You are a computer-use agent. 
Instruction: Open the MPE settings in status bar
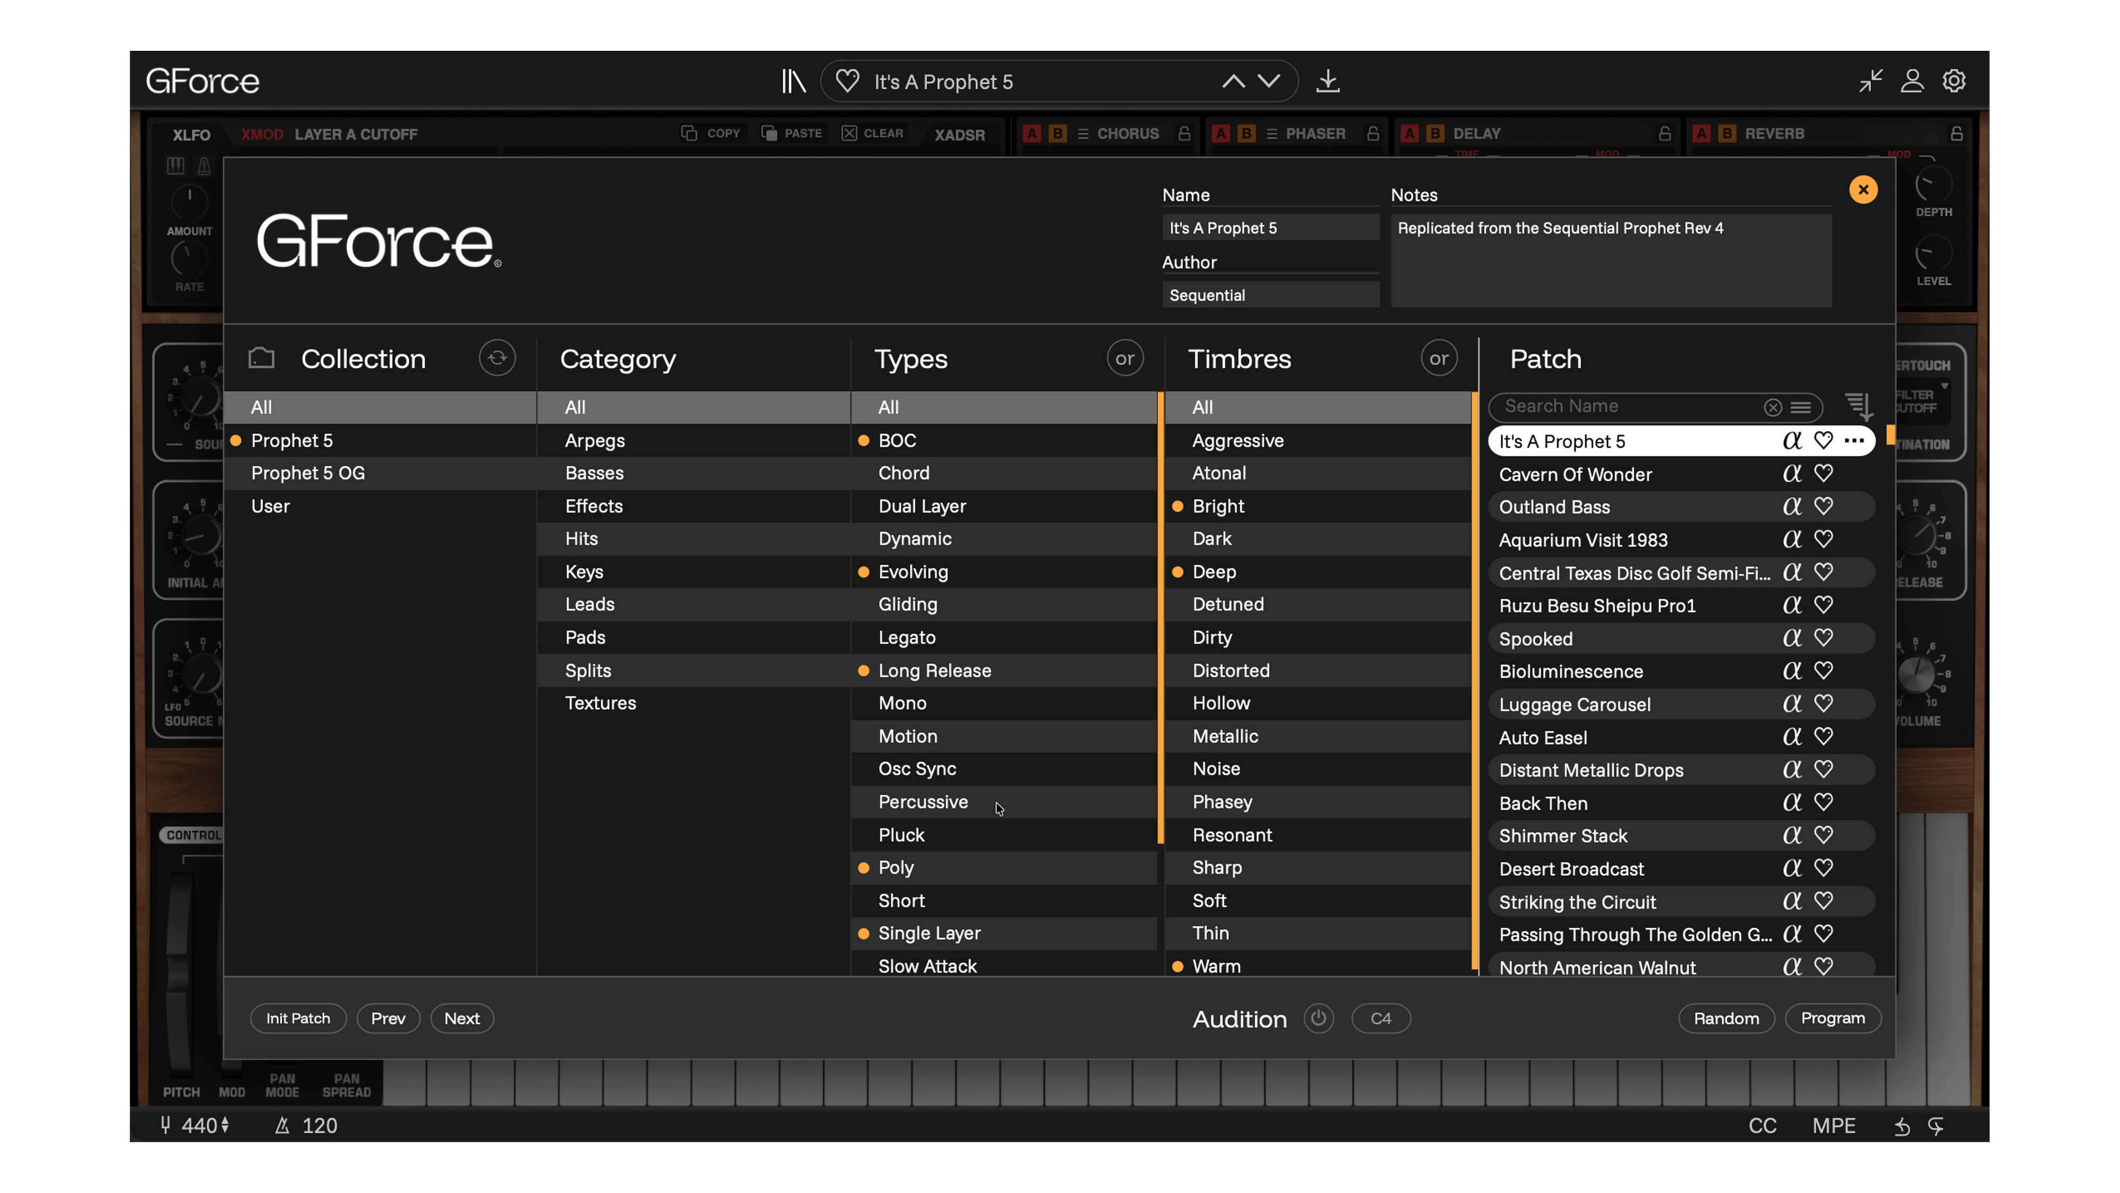click(1834, 1126)
